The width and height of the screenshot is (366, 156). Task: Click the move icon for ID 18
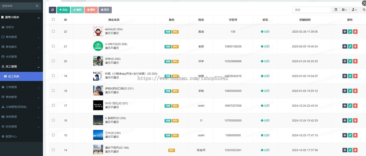pyautogui.click(x=345, y=91)
